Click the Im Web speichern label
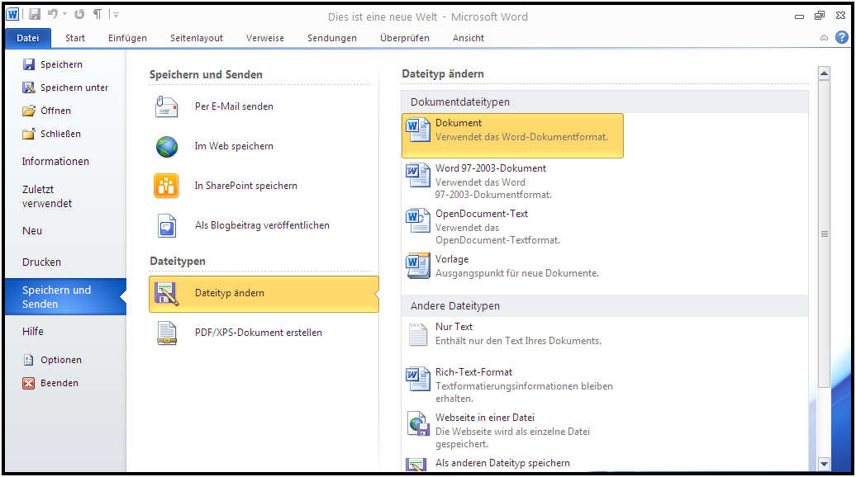The image size is (856, 477). click(x=234, y=146)
